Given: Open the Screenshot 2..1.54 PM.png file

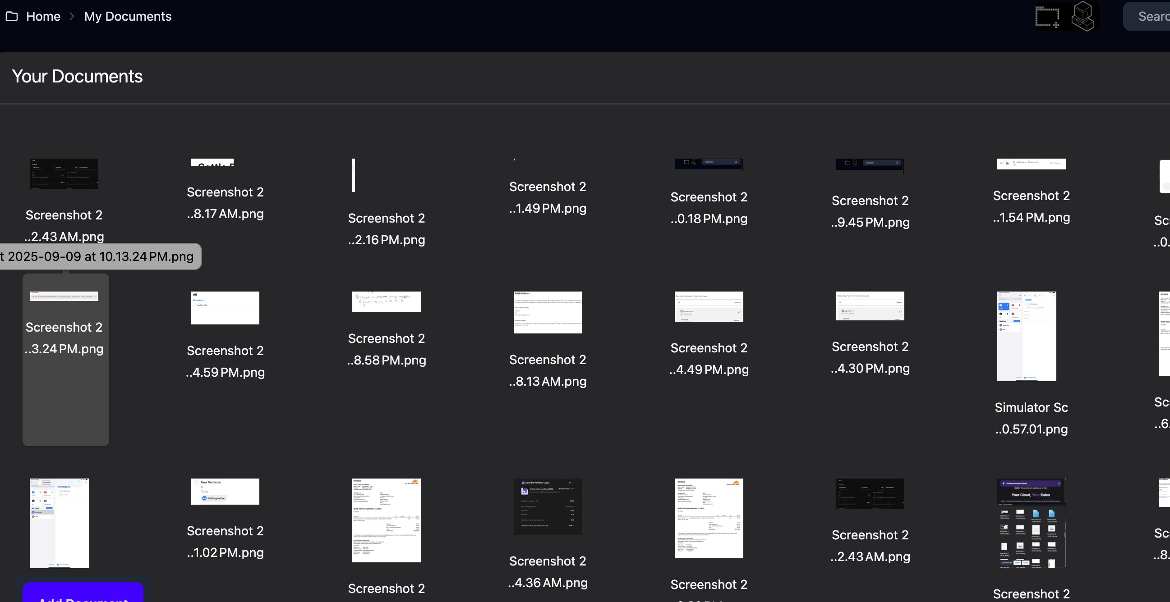Looking at the screenshot, I should point(1031,164).
